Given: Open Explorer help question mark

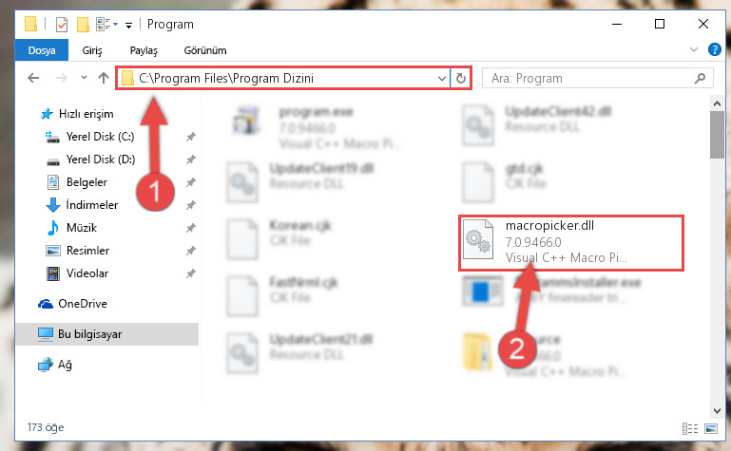Looking at the screenshot, I should point(714,49).
